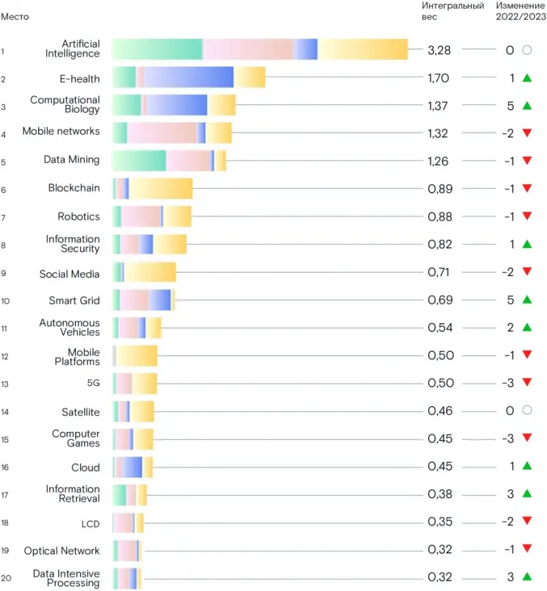This screenshot has height=591, width=547.
Task: Select the Artificial Intelligence label
Action: click(x=72, y=49)
